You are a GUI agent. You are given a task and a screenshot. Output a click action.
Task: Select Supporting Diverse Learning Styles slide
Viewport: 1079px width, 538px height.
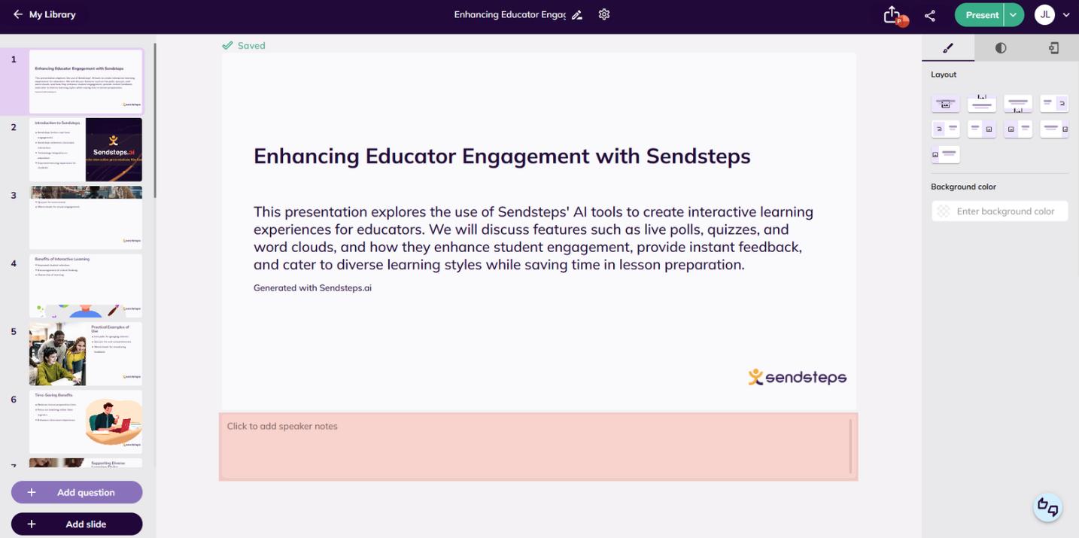click(x=86, y=463)
